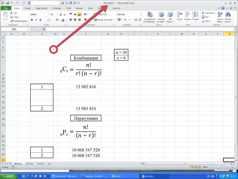Toggle Bold formatting
238x179 pixels.
(32, 20)
